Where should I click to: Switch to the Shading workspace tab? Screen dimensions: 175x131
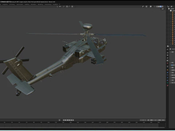(27, 4)
